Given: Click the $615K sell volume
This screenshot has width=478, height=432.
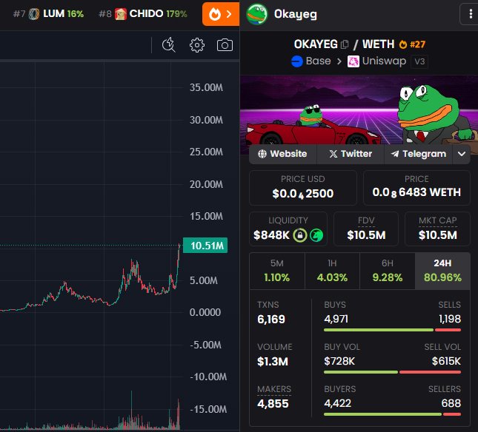Looking at the screenshot, I should pos(446,362).
